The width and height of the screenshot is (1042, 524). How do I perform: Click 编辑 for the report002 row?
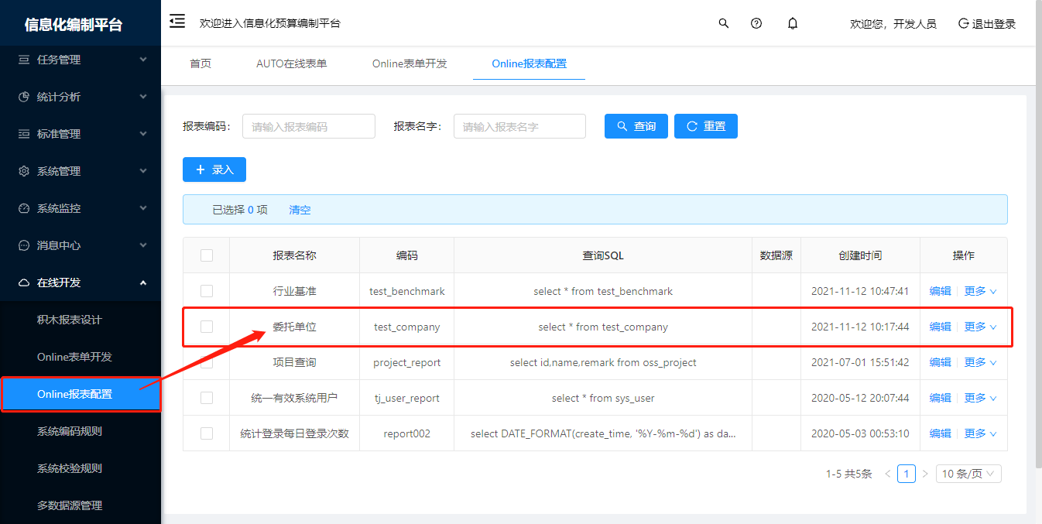tap(940, 433)
